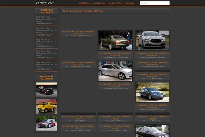Open the dark red sports car popular thumbnail
205x137 pixels.
pyautogui.click(x=46, y=90)
